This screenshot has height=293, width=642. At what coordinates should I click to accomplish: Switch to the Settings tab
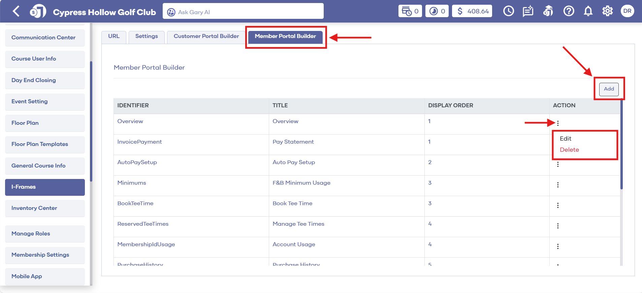pyautogui.click(x=147, y=36)
